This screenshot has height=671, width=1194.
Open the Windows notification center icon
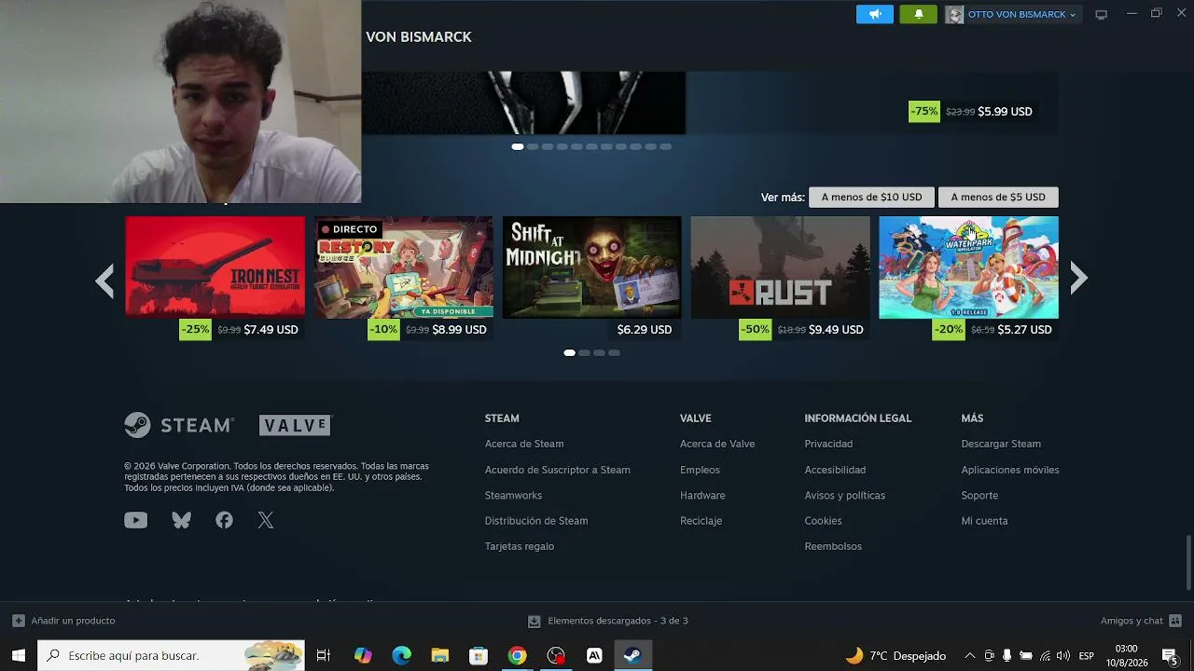(x=1170, y=656)
